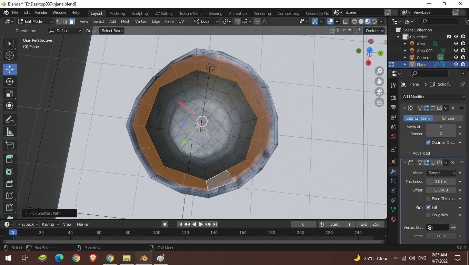The image size is (469, 265).
Task: Open Modifier properties wrench tab
Action: pyautogui.click(x=393, y=171)
